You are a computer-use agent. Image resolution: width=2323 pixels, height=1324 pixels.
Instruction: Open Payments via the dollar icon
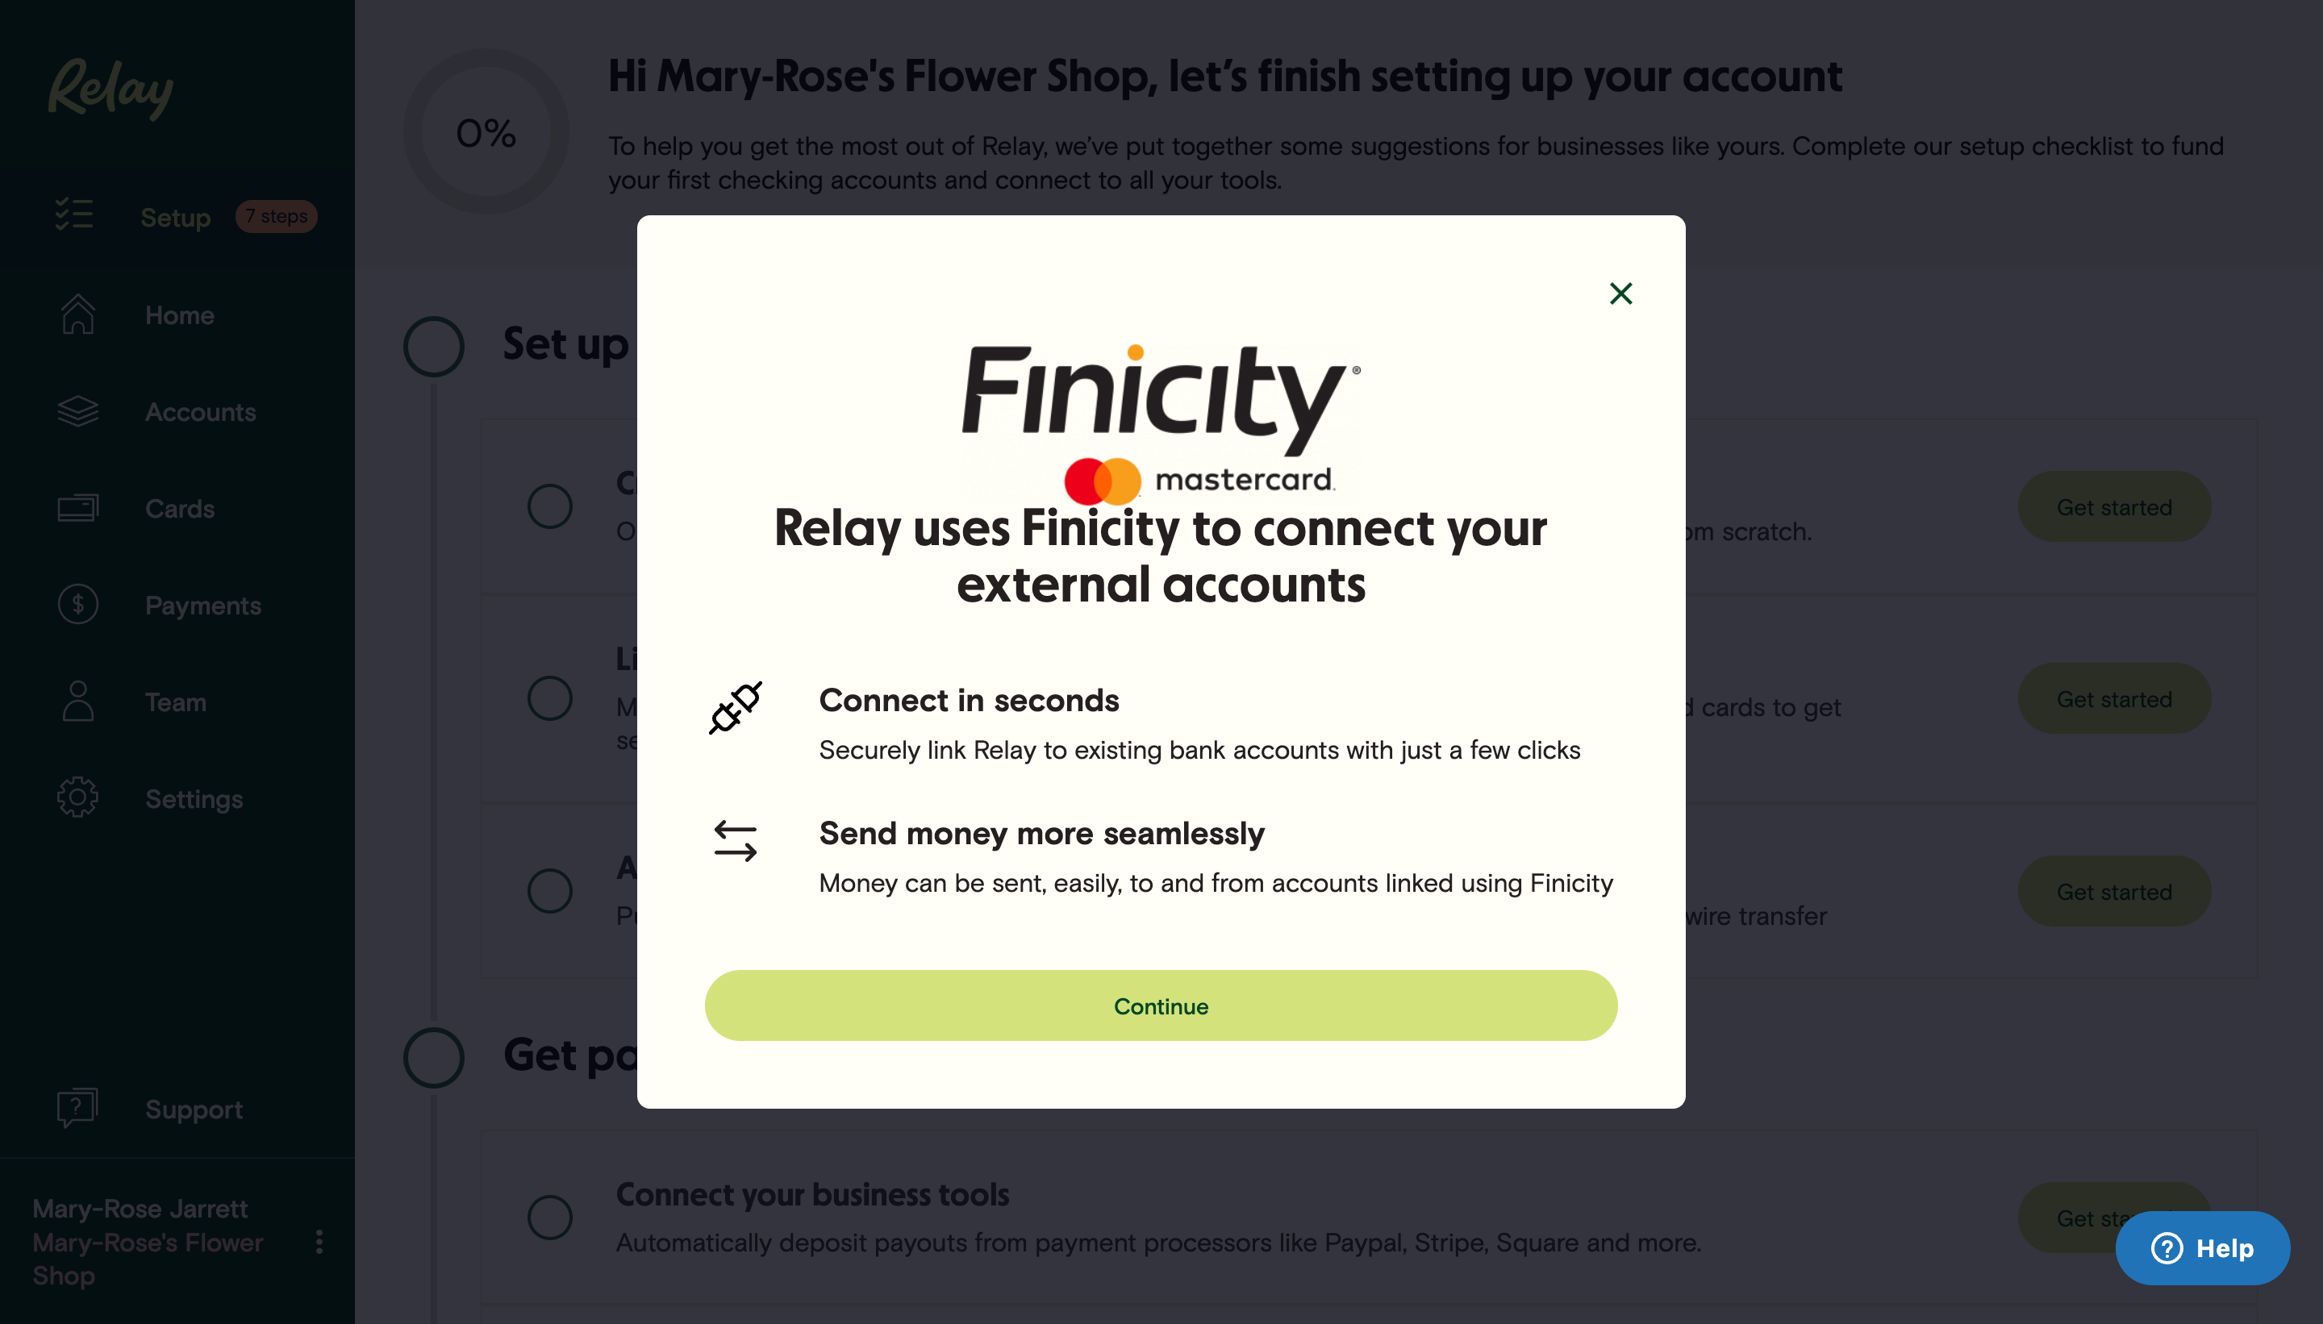pyautogui.click(x=77, y=605)
